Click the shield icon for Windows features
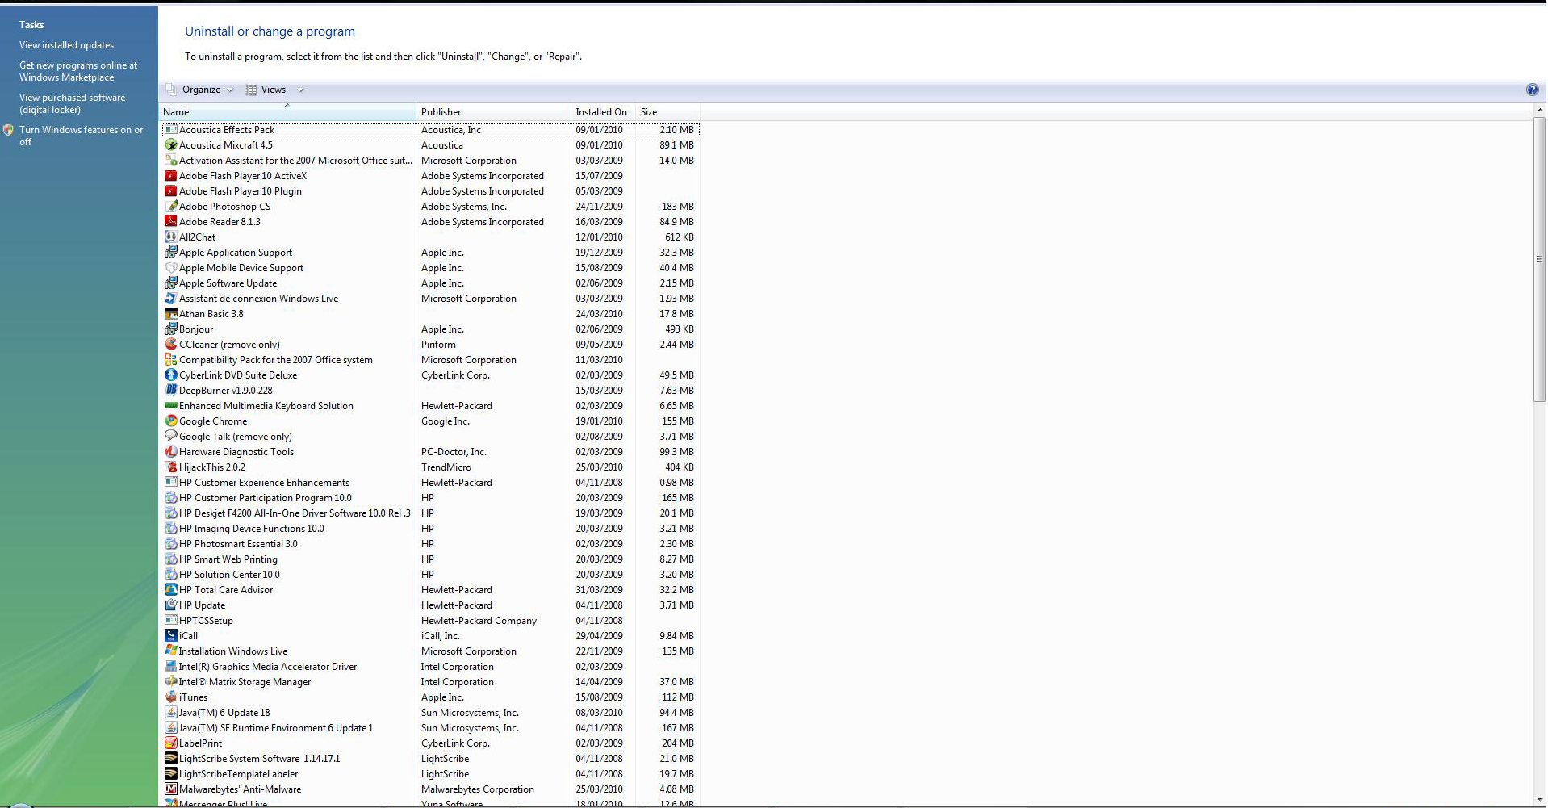 (x=8, y=130)
